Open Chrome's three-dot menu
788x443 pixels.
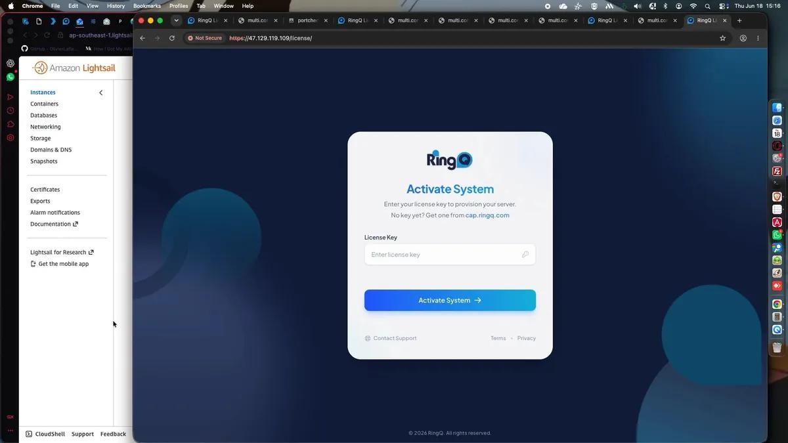[x=758, y=38]
